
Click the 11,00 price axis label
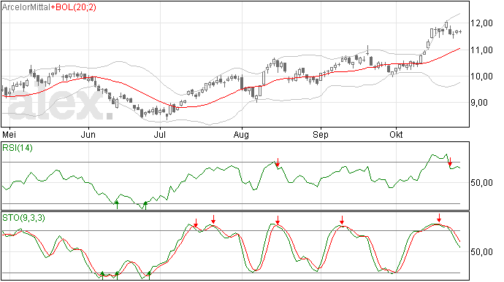click(x=481, y=50)
